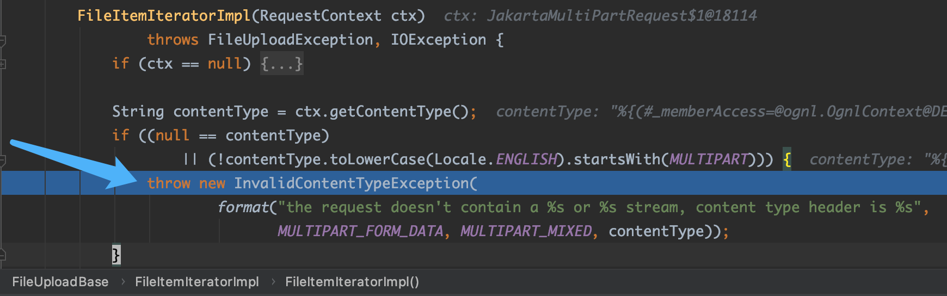
Task: Click the inline contentType debug value after getContentType
Action: pos(721,112)
